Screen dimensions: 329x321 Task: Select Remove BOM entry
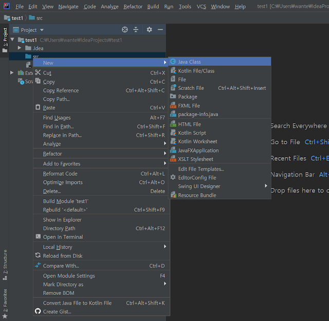(102, 293)
